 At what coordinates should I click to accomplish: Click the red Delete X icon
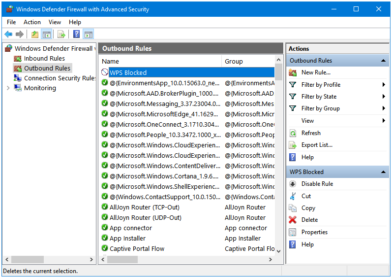(293, 220)
